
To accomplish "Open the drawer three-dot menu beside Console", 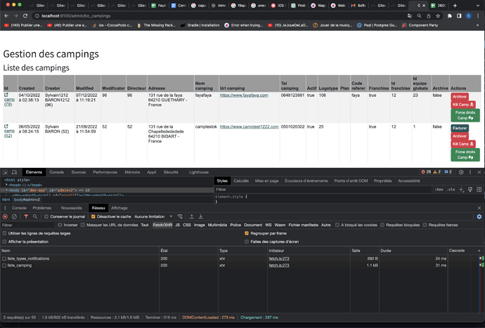I will [x=5, y=208].
